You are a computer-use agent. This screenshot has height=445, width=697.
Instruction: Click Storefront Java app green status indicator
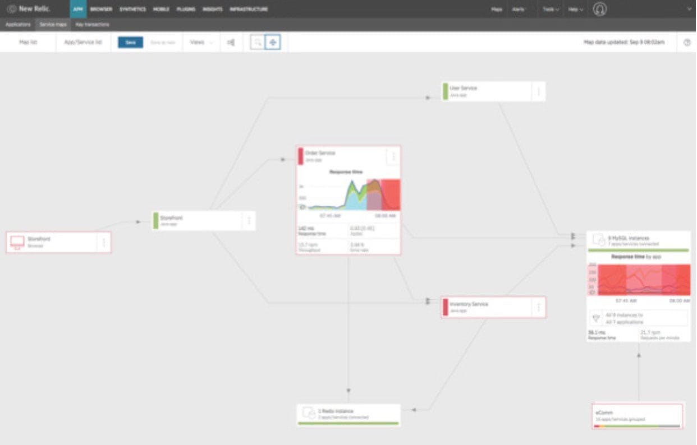click(155, 221)
